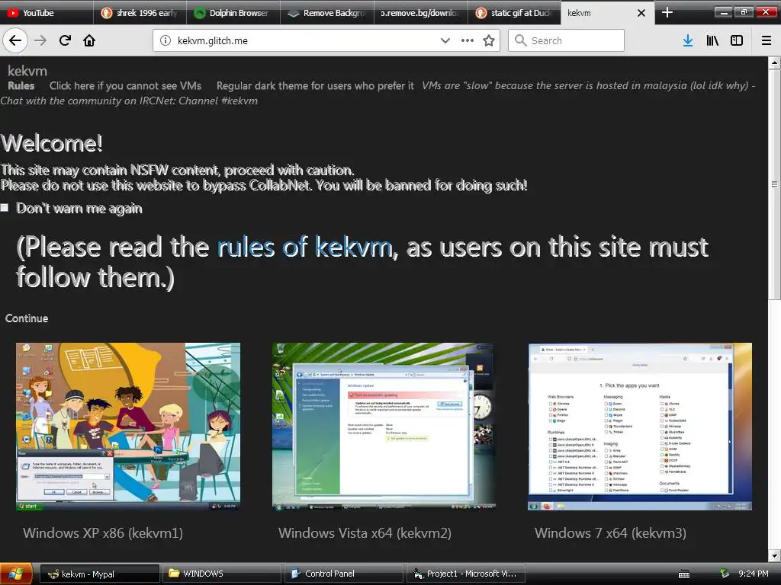Select Regular dark theme link
781x585 pixels.
click(315, 85)
